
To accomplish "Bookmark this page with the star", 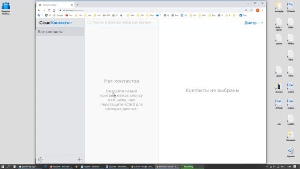I will point(251,10).
